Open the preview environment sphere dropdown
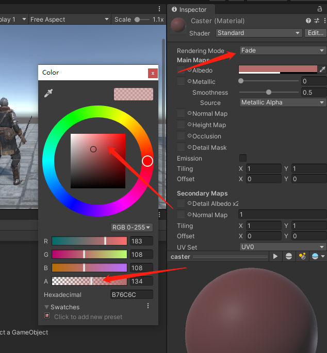 point(318,256)
